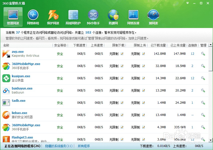Click the scrollbar down arrow
Image resolution: width=213 pixels, height=150 pixels.
[x=210, y=140]
